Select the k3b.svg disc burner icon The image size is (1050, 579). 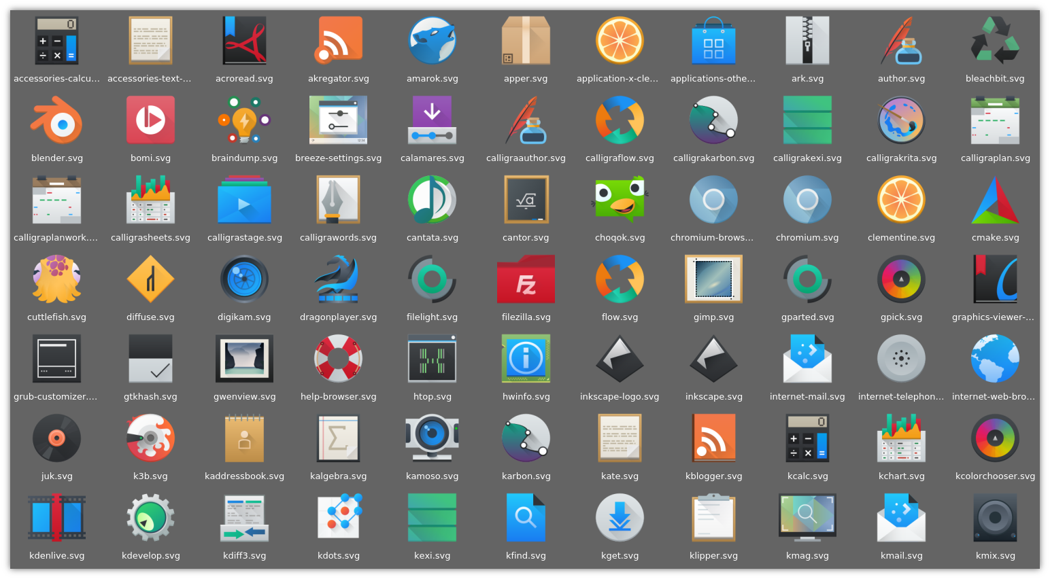pyautogui.click(x=150, y=438)
